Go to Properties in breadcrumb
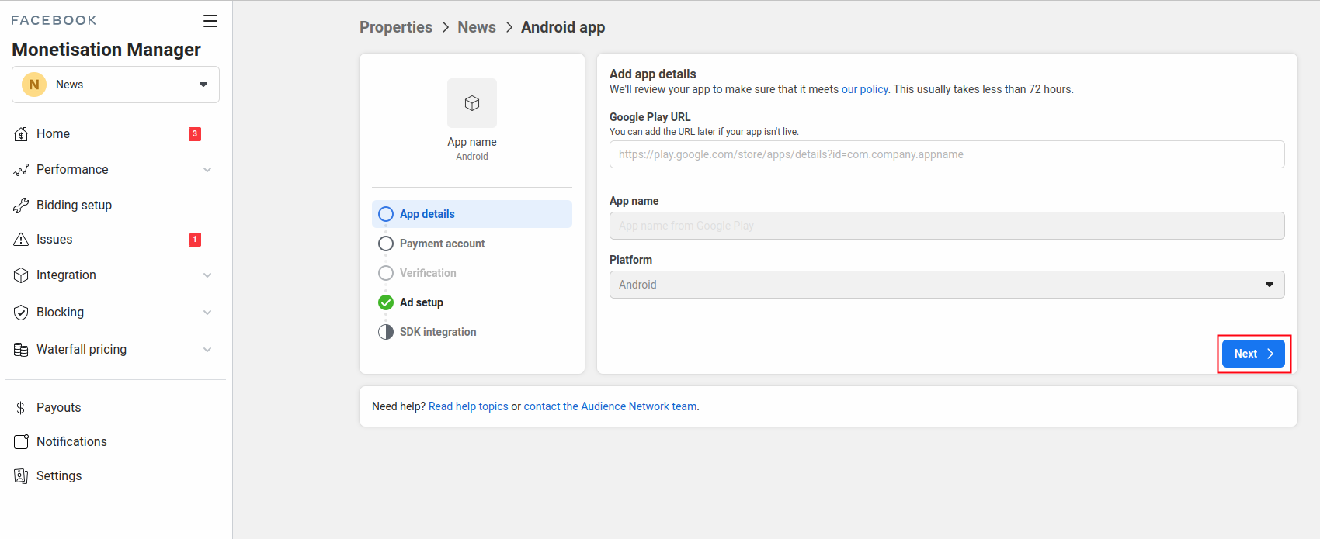 pos(396,27)
